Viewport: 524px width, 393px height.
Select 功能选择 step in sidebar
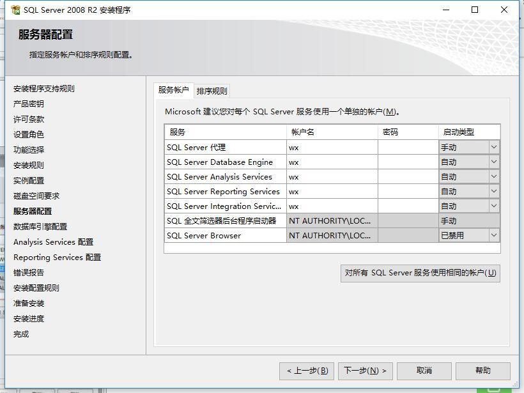29,150
